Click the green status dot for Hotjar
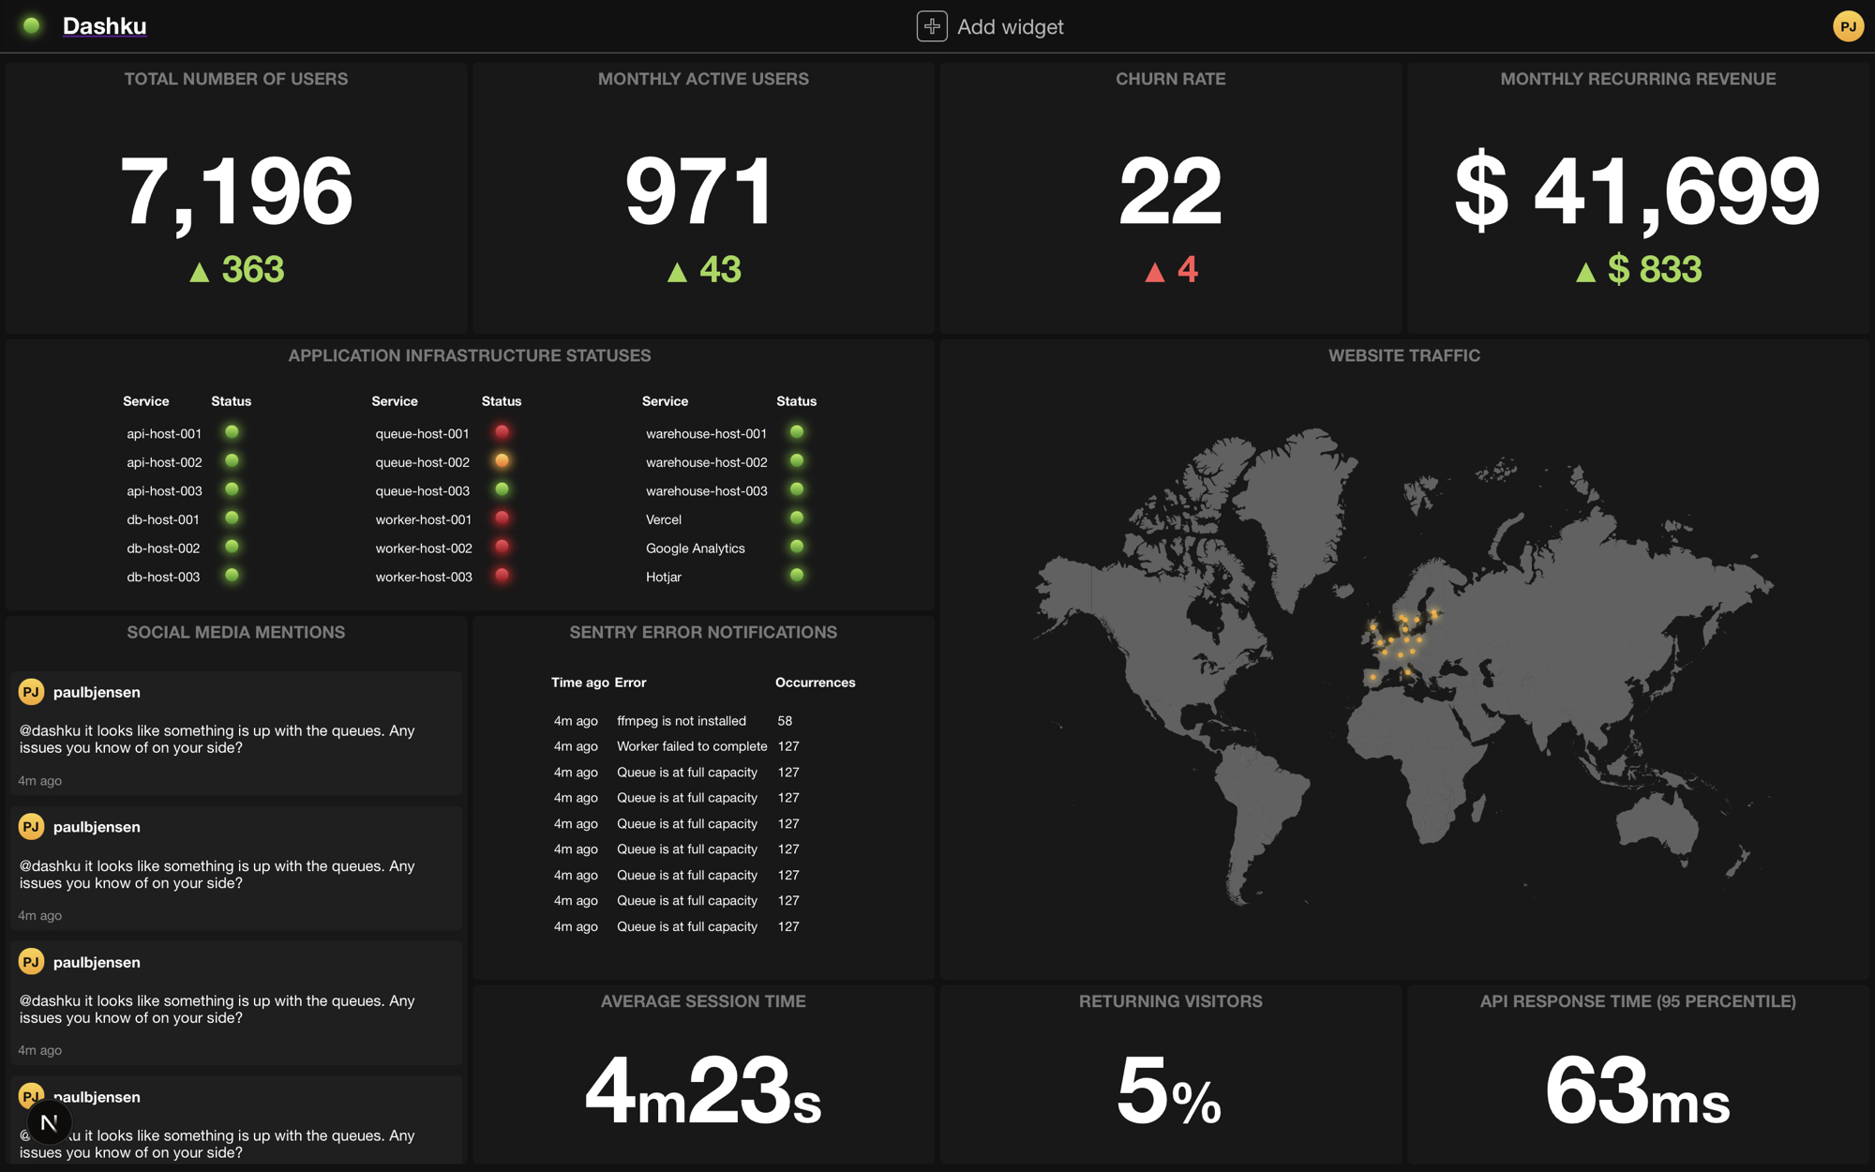The width and height of the screenshot is (1875, 1172). click(796, 576)
